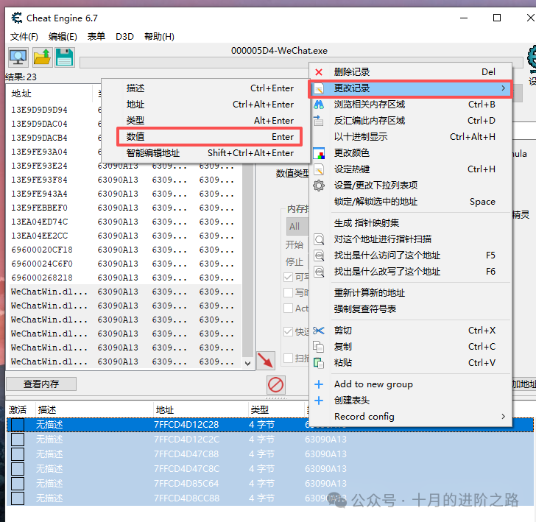Click the pointer scan magnifier icon
The image size is (536, 522).
click(319, 239)
